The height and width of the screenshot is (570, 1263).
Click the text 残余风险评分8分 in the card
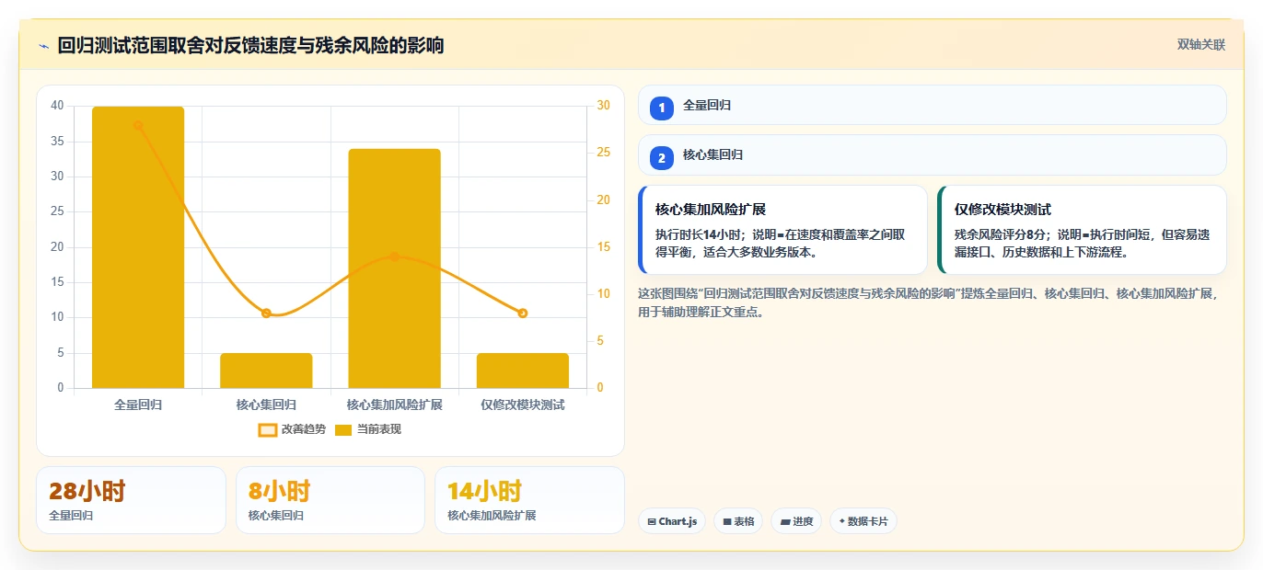(1001, 234)
